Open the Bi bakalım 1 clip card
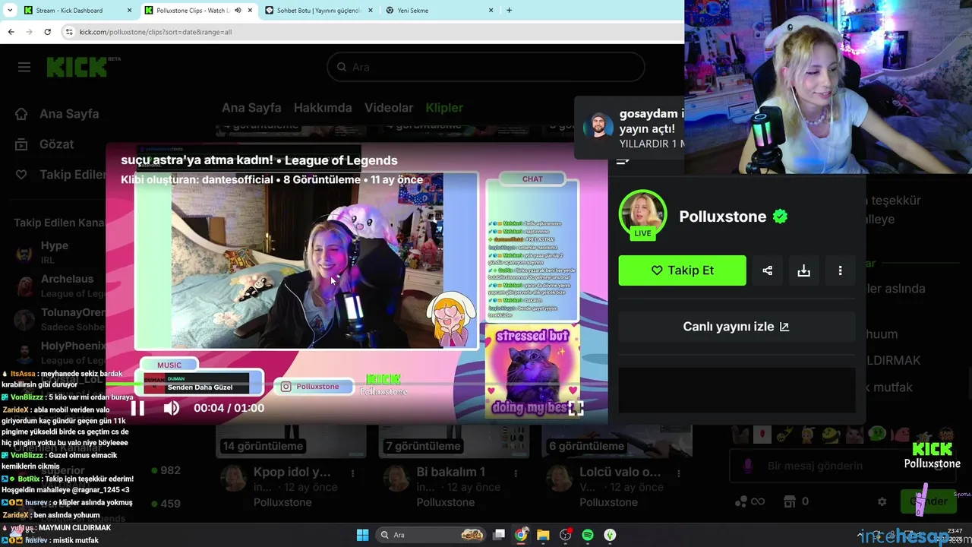Screen dimensions: 972x547 click(450, 472)
